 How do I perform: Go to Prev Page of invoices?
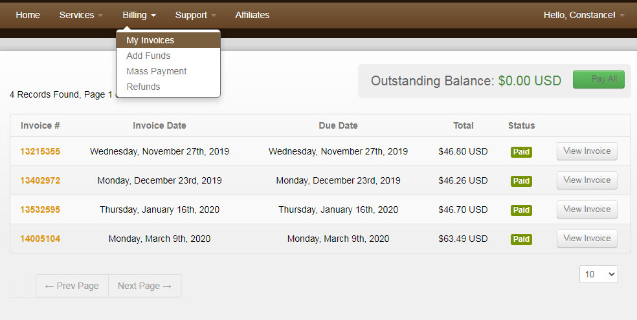click(x=72, y=286)
